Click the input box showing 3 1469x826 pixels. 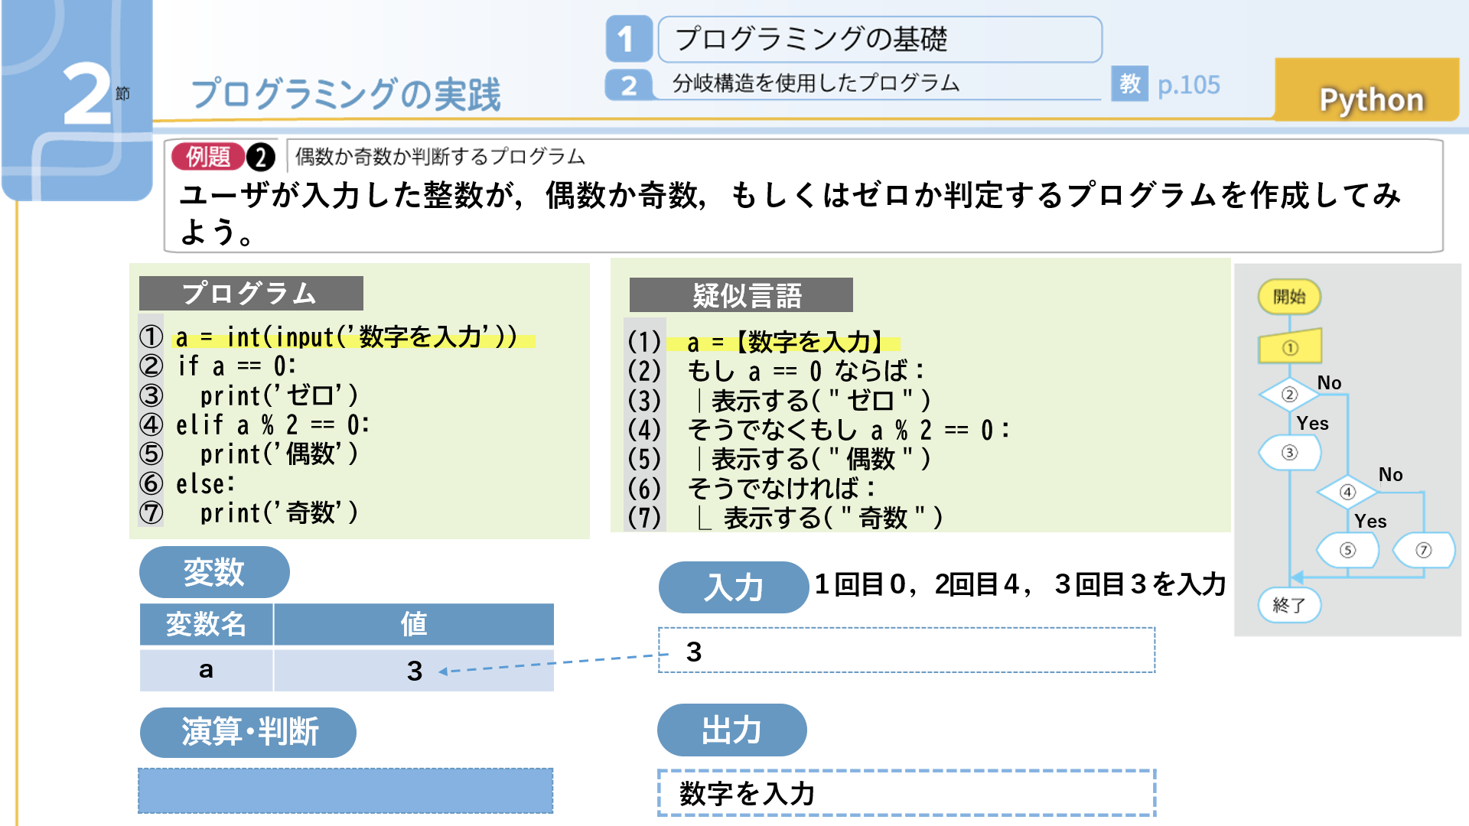[906, 651]
